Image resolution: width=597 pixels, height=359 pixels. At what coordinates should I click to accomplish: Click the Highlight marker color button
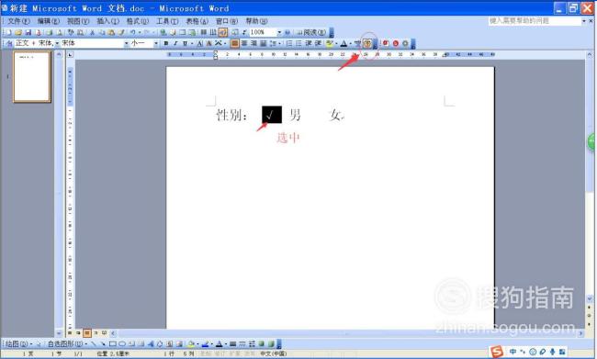click(329, 43)
